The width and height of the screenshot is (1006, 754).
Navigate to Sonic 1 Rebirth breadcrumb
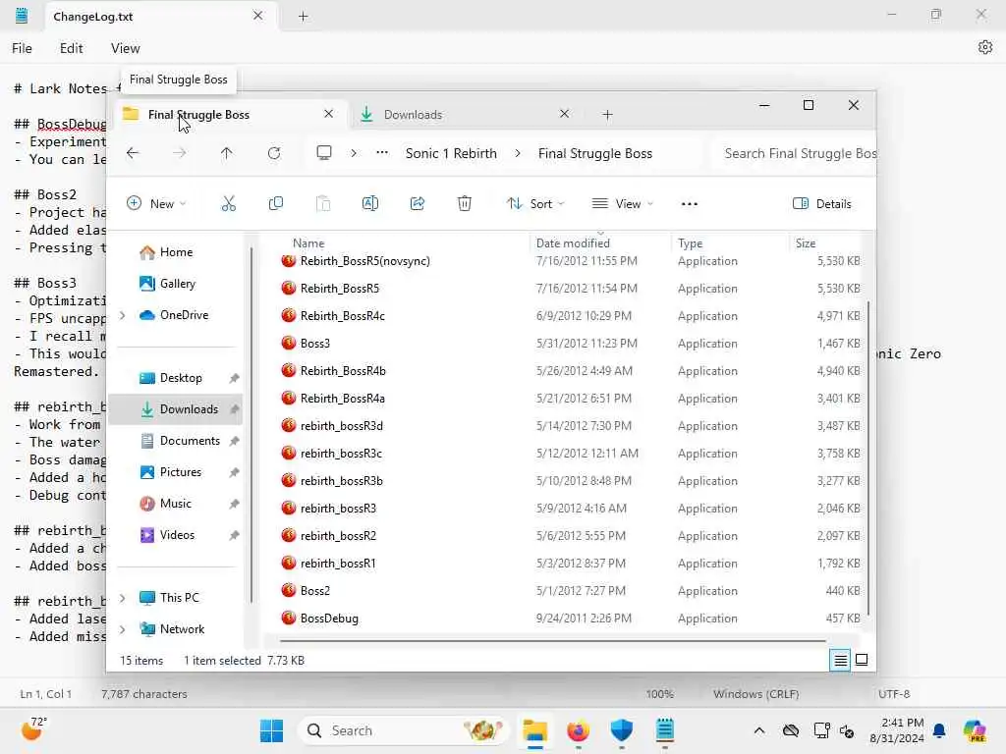(451, 153)
